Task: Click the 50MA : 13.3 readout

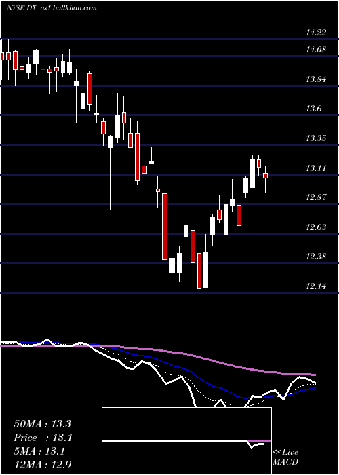Action: [x=42, y=424]
